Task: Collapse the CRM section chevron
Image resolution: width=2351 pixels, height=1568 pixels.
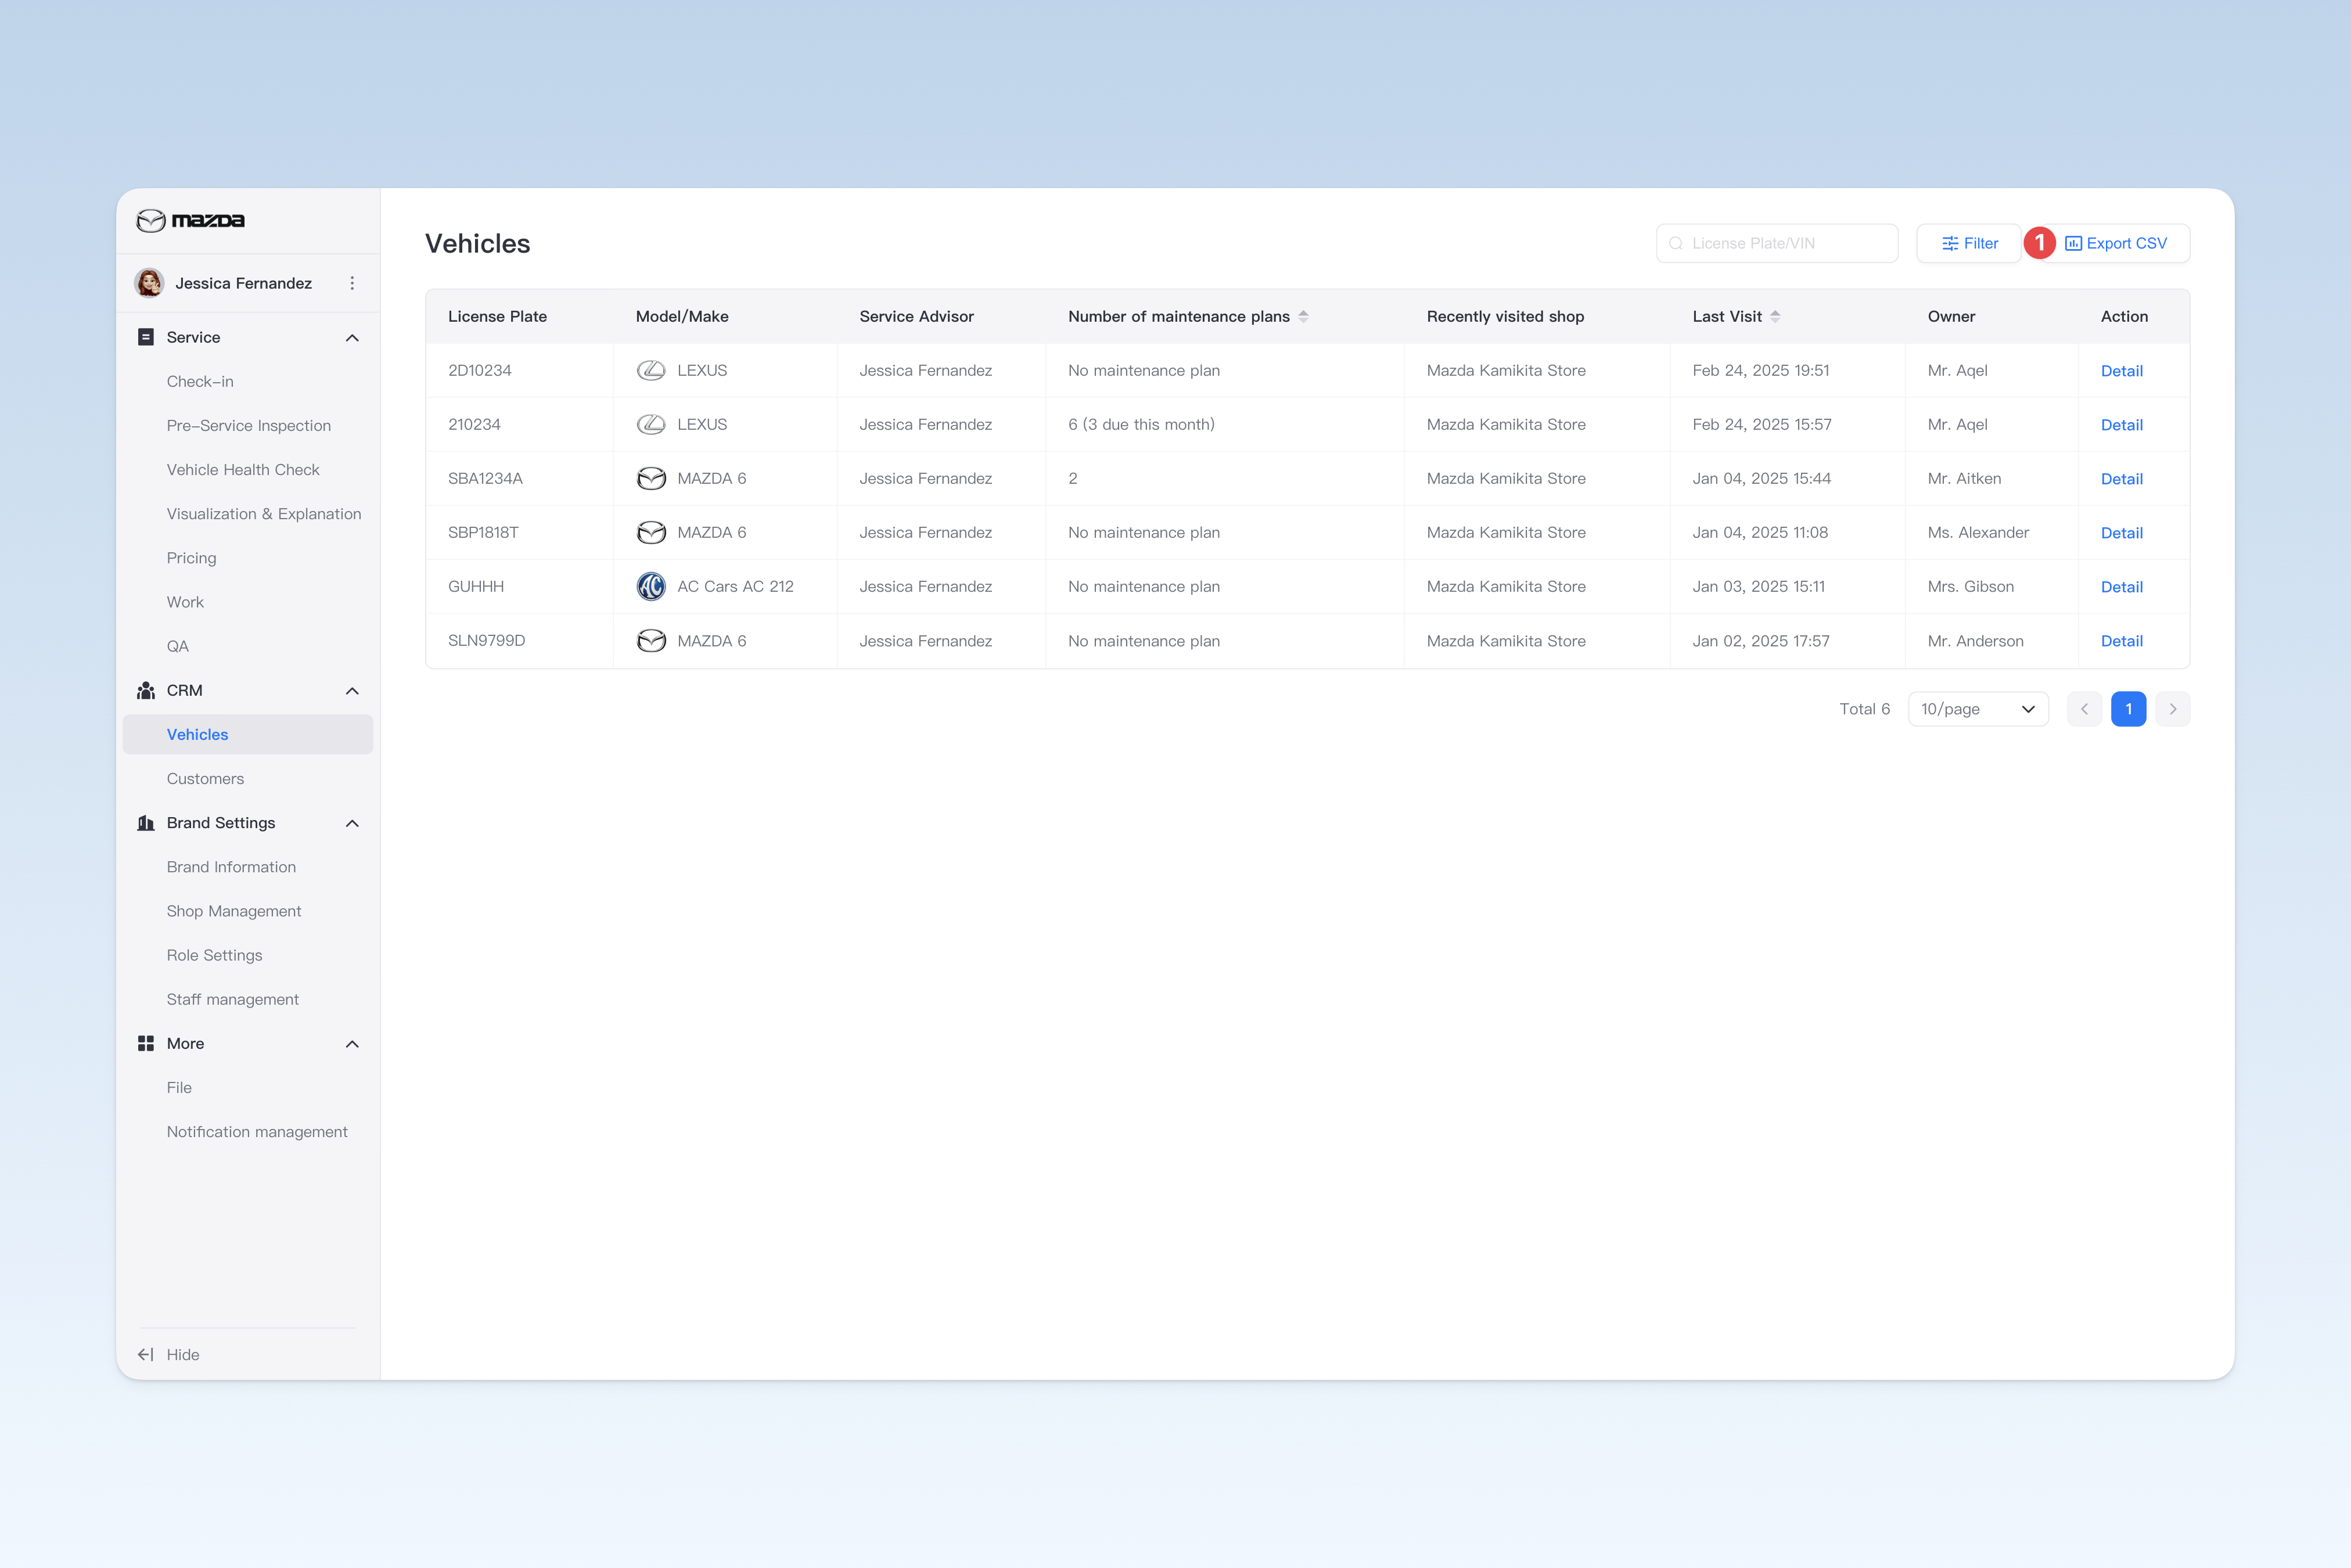Action: (x=352, y=691)
